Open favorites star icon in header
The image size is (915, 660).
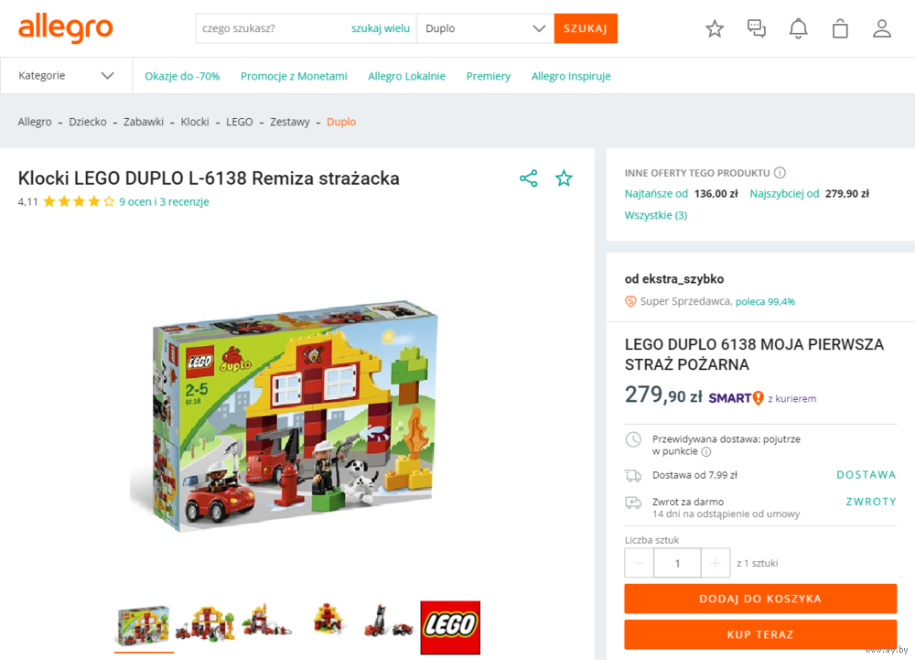pyautogui.click(x=715, y=28)
